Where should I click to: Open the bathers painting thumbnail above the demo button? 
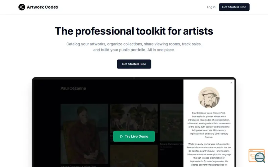[134, 119]
